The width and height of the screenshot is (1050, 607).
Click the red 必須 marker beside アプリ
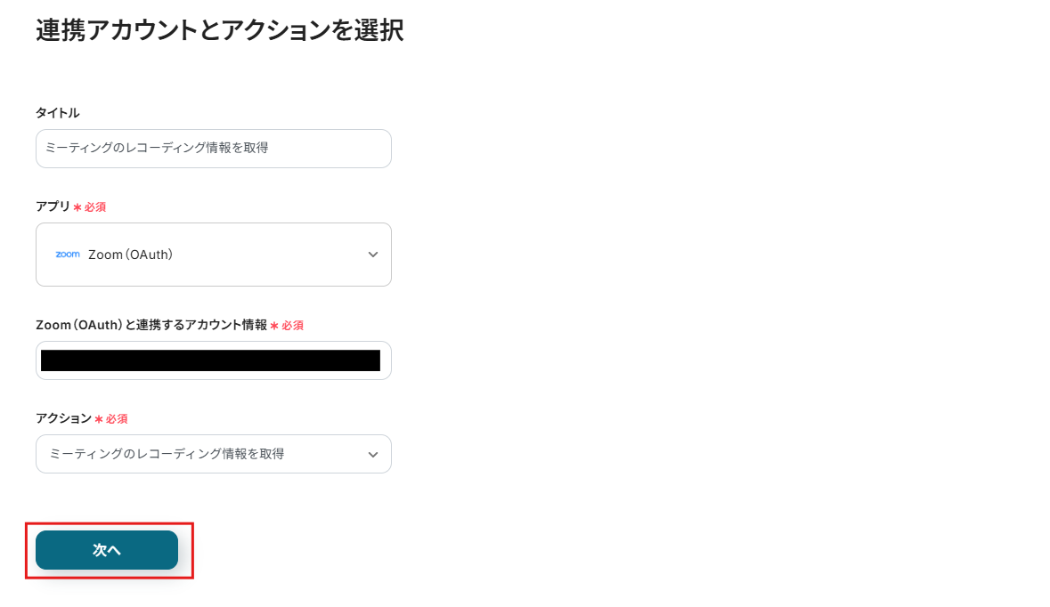[x=95, y=206]
